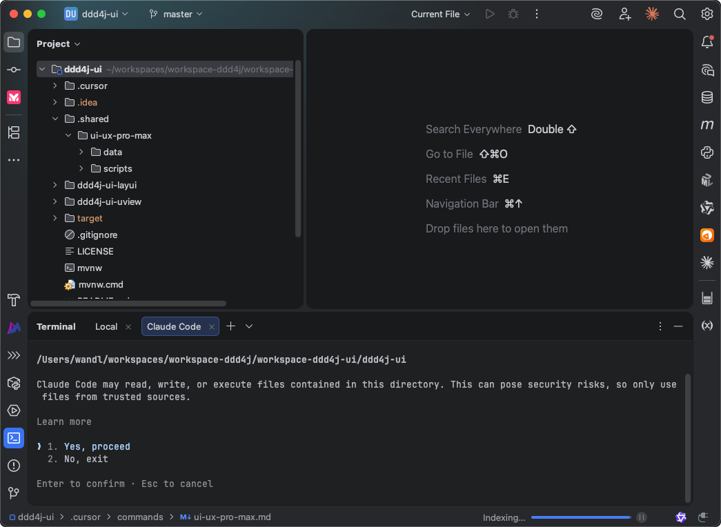This screenshot has width=721, height=527.
Task: Click the indexing progress bar
Action: [580, 517]
